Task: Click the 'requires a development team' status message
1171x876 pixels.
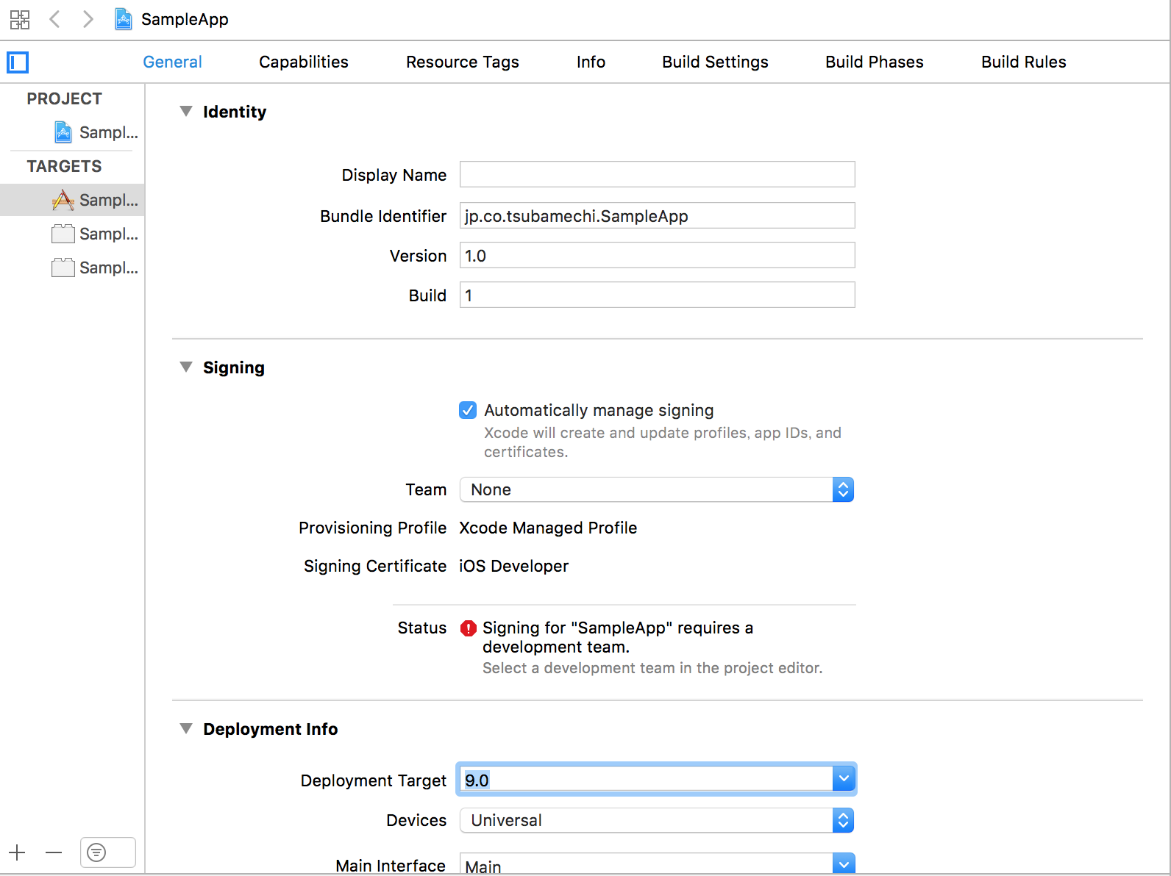Action: [x=618, y=637]
